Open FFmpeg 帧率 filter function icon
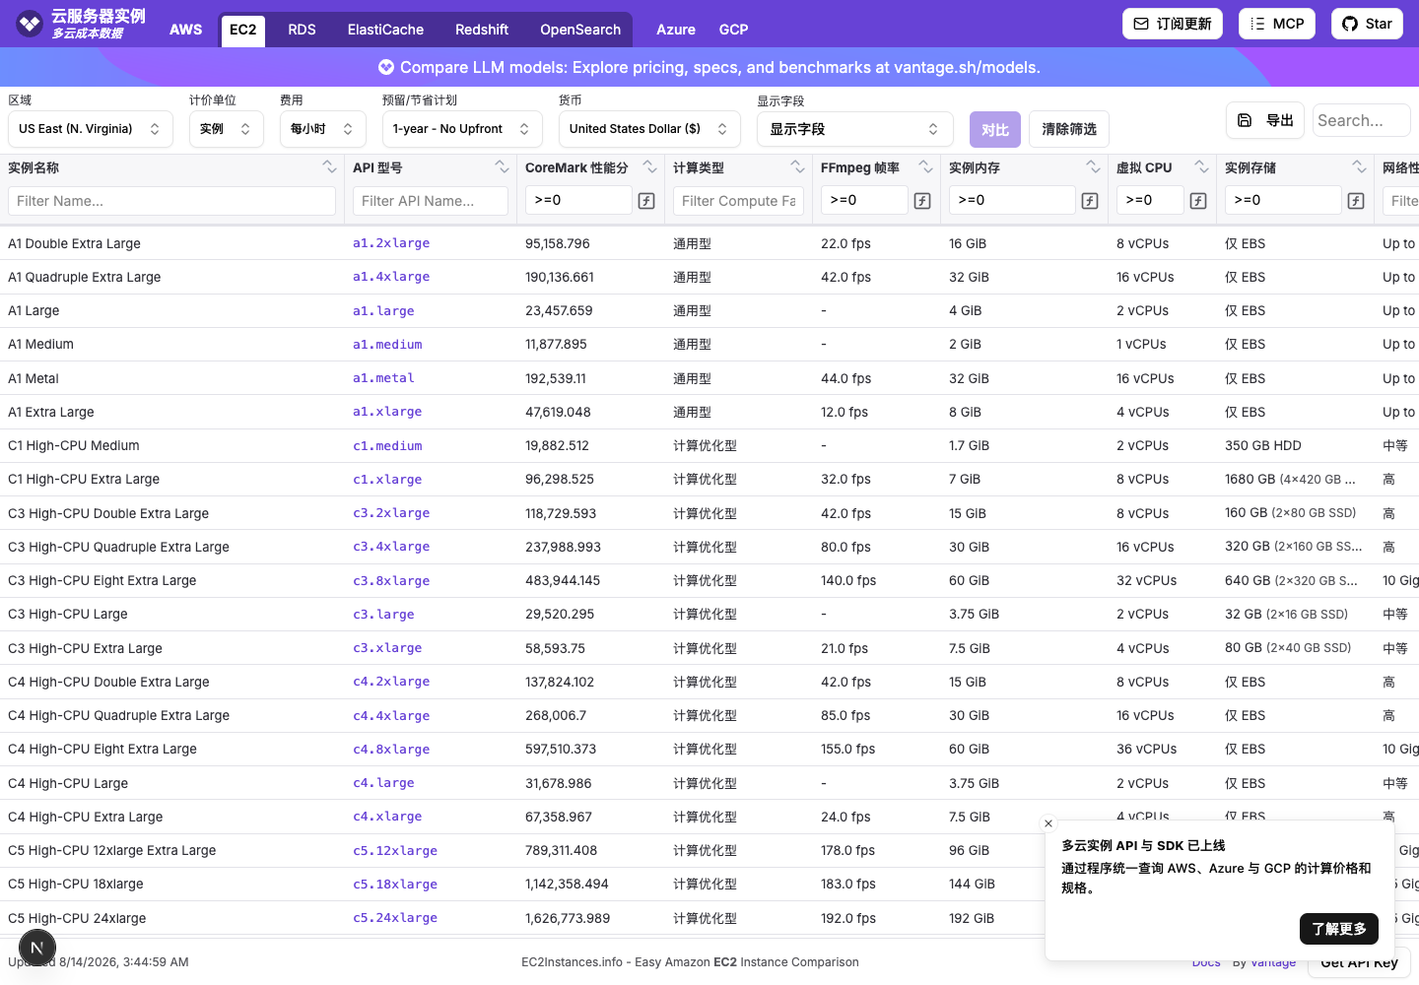Image resolution: width=1419 pixels, height=985 pixels. pyautogui.click(x=922, y=201)
